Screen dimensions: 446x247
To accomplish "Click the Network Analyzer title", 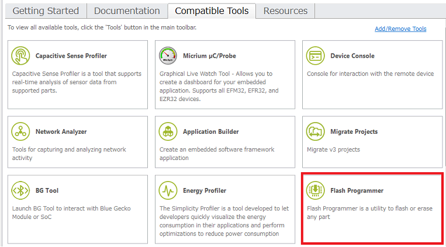I will tap(61, 131).
